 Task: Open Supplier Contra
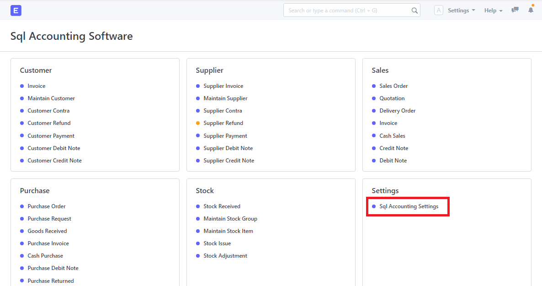click(223, 111)
